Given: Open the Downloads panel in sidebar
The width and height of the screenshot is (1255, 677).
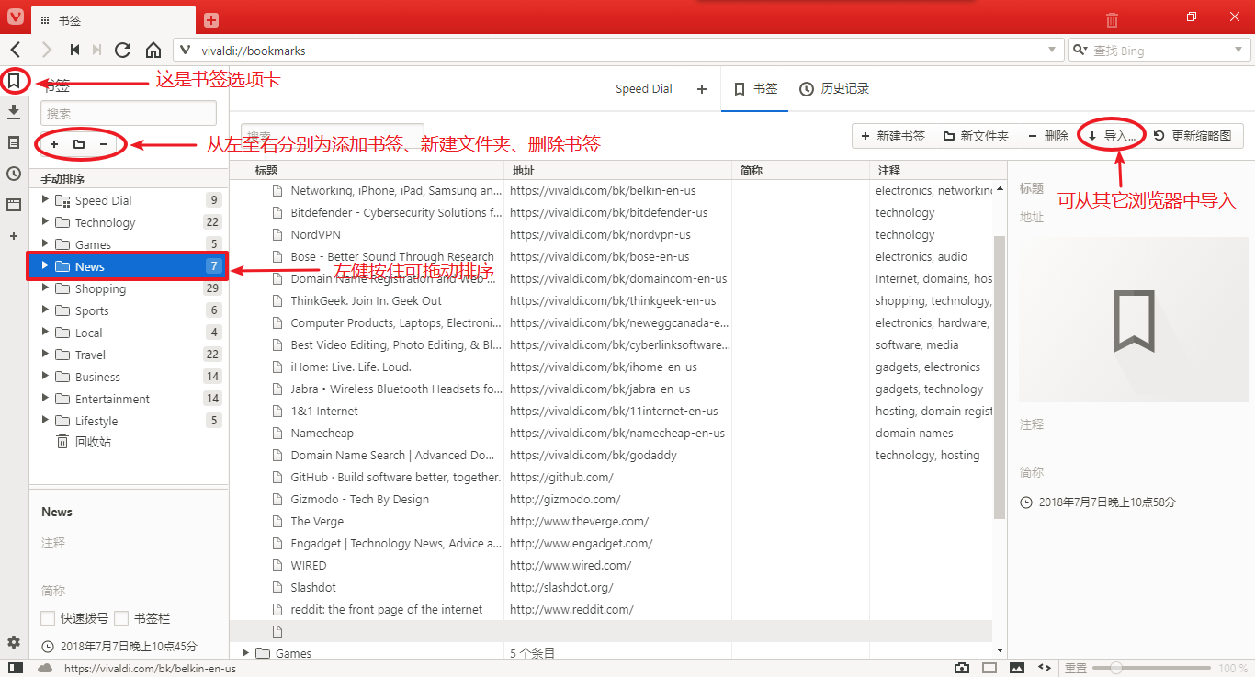Looking at the screenshot, I should point(14,112).
